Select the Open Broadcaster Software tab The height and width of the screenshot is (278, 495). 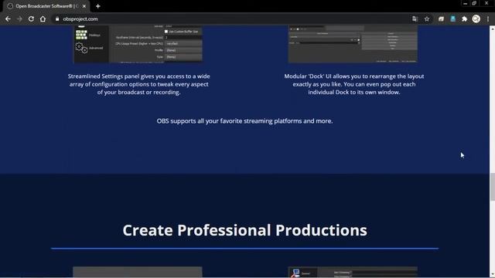pyautogui.click(x=46, y=6)
